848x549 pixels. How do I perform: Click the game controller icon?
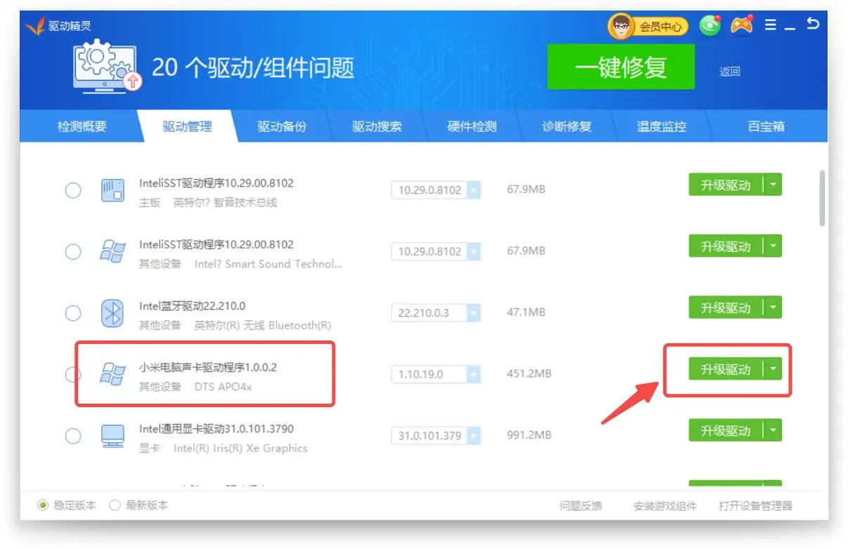click(741, 25)
